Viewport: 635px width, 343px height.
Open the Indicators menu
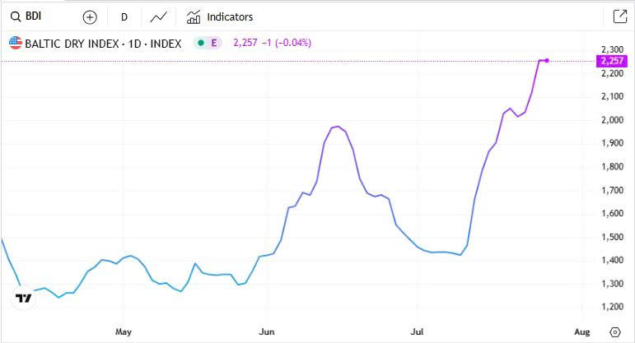click(x=220, y=17)
